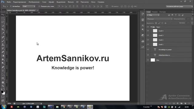Open the Вид layer filter dropdown
Image resolution: width=194 pixels, height=109 pixels.
point(153,15)
